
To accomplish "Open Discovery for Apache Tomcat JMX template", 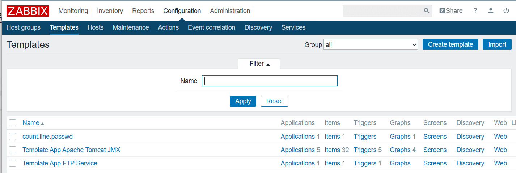I will pos(470,150).
